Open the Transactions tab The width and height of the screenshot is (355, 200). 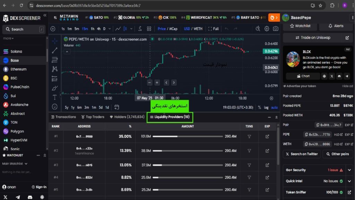pyautogui.click(x=64, y=117)
